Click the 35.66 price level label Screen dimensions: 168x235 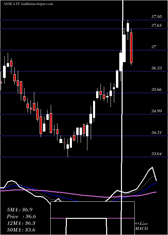coord(157,90)
